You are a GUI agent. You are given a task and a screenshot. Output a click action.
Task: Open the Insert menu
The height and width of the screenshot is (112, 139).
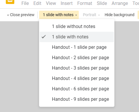pyautogui.click(x=67, y=3)
